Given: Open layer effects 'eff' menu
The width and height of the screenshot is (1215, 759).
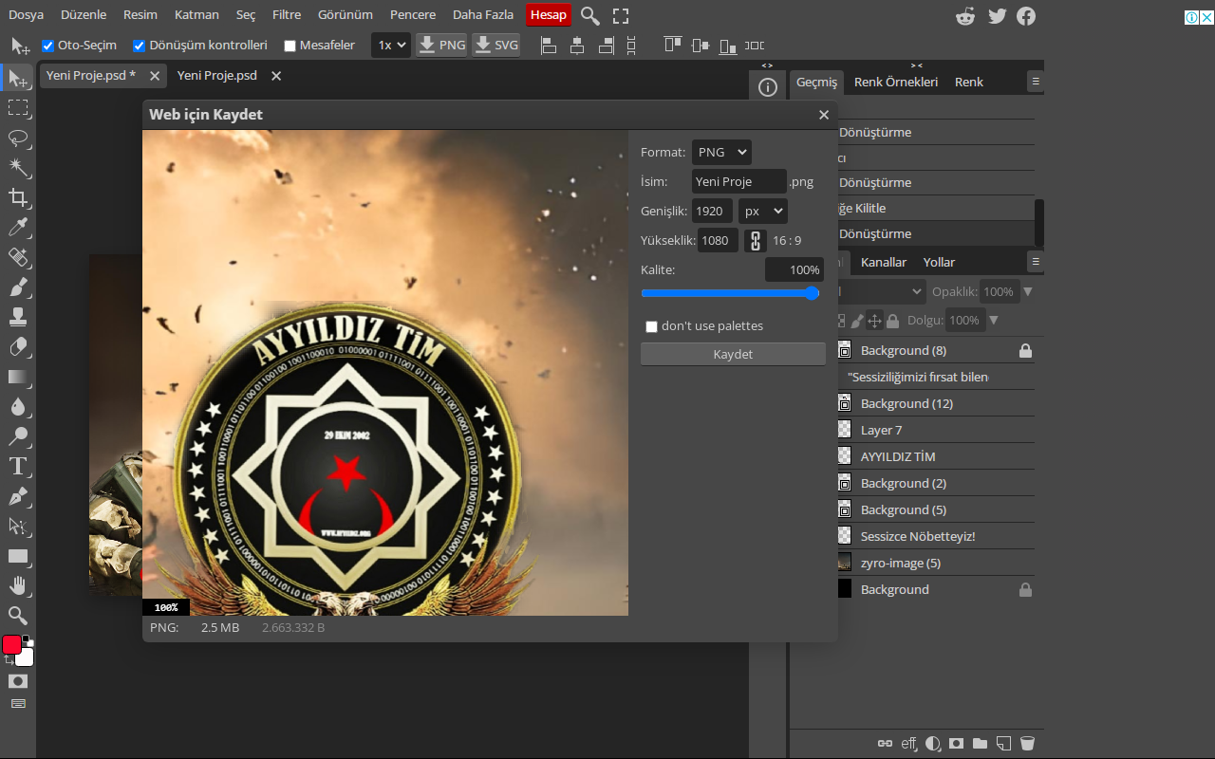Looking at the screenshot, I should [909, 744].
